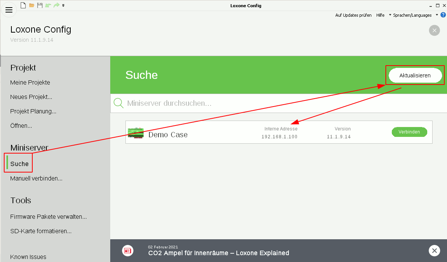Click the Demo Case Miniserver device icon
Image resolution: width=447 pixels, height=262 pixels.
136,133
